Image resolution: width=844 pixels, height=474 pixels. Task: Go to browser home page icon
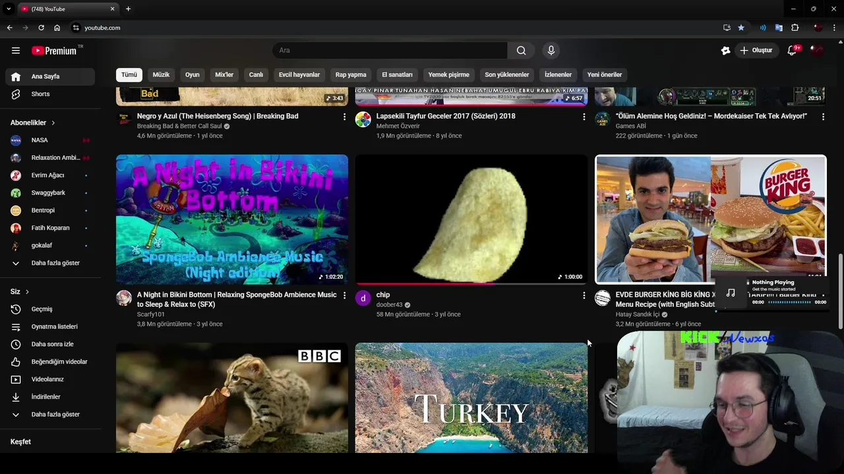point(57,28)
